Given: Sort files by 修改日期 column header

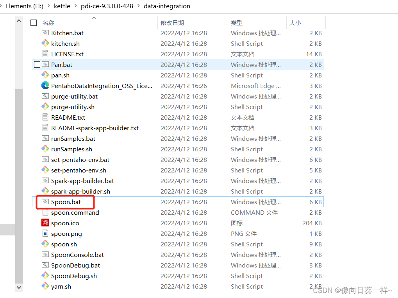Looking at the screenshot, I should [172, 23].
